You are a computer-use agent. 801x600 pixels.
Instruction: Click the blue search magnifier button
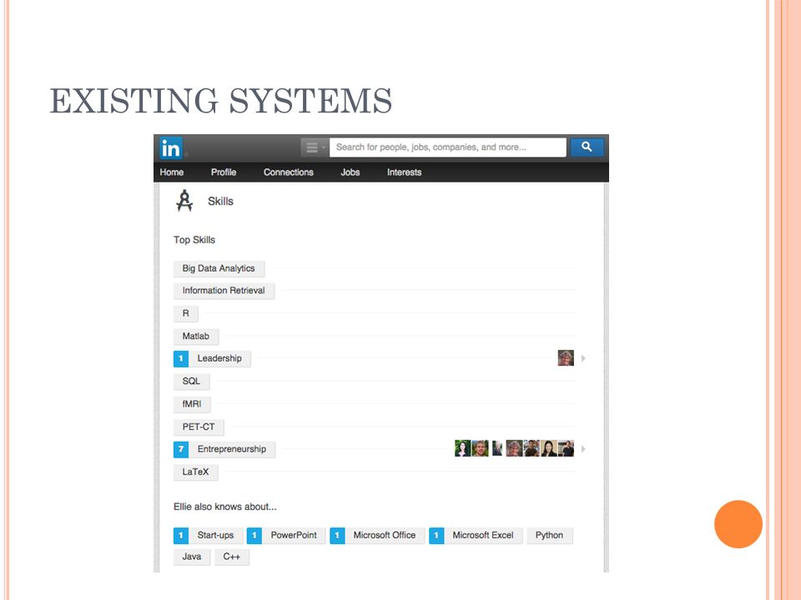click(x=587, y=147)
